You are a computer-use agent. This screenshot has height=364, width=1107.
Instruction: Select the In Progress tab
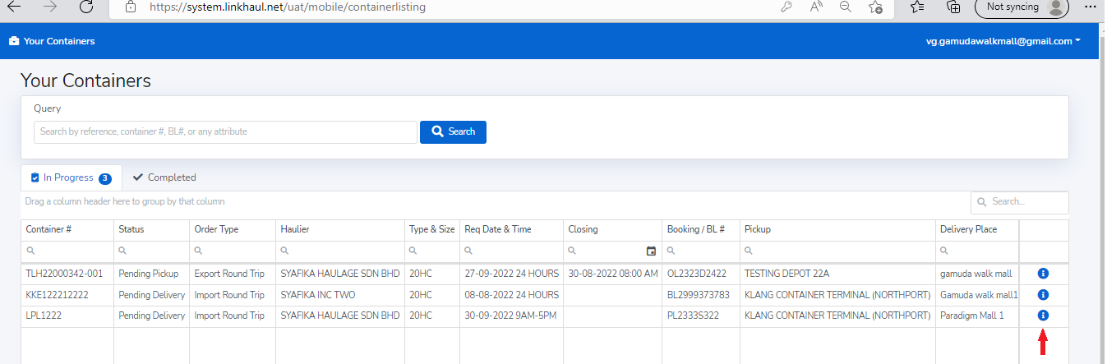[x=71, y=177]
